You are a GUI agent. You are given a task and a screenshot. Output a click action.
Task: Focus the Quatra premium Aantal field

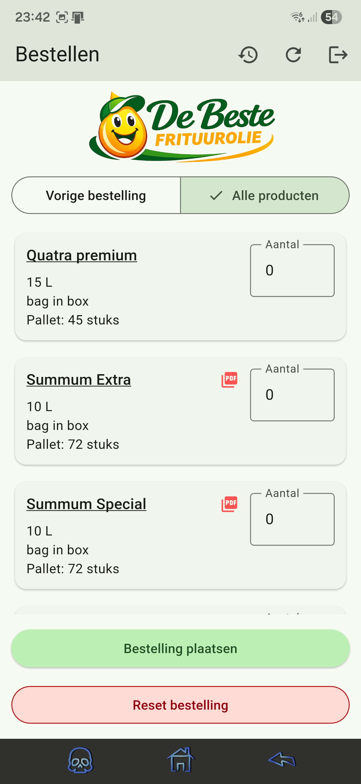click(x=292, y=271)
